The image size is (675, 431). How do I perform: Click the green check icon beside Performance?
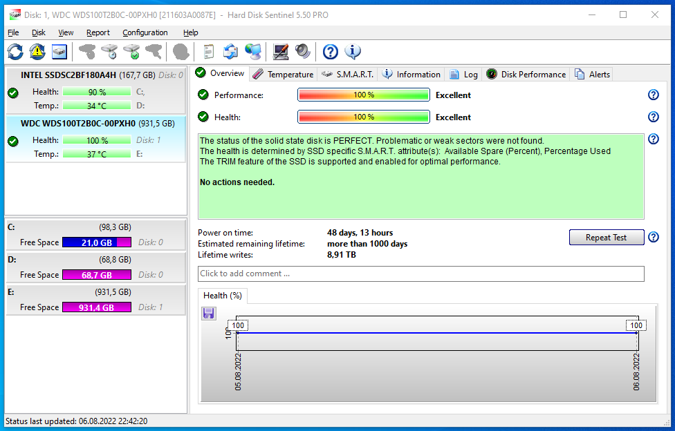[x=203, y=95]
